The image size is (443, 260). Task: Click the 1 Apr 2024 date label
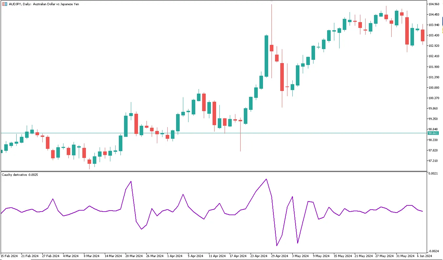point(175,256)
